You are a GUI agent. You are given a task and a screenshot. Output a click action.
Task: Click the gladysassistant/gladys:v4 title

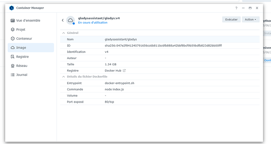[99, 18]
